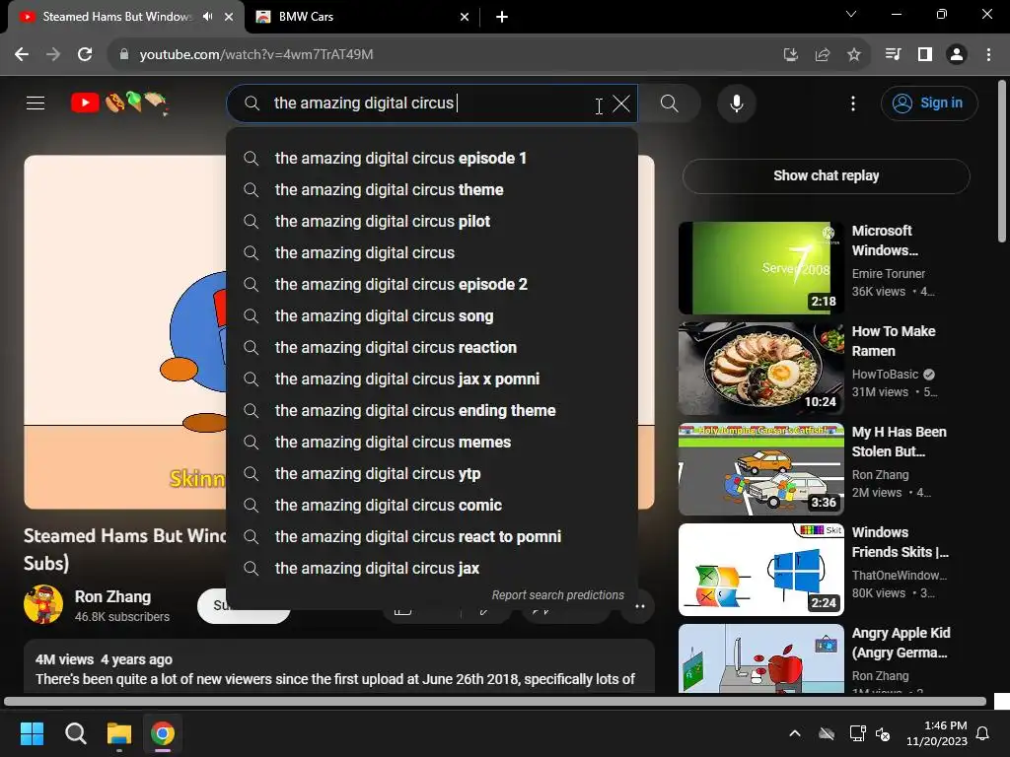Share this page from address bar
The height and width of the screenshot is (757, 1010).
[822, 55]
